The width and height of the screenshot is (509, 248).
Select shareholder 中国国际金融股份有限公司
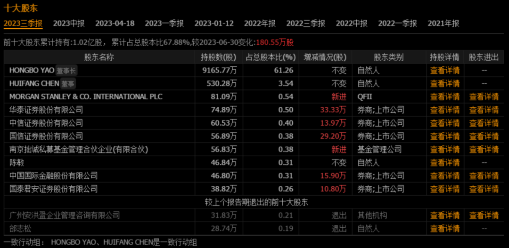tap(54, 176)
